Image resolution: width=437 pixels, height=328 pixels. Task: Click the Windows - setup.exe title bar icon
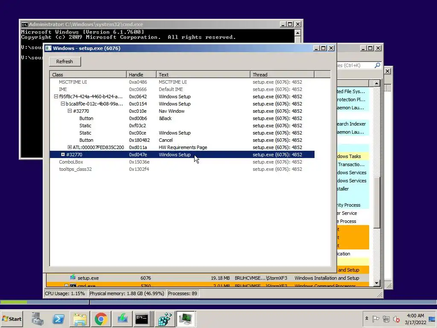coord(49,48)
